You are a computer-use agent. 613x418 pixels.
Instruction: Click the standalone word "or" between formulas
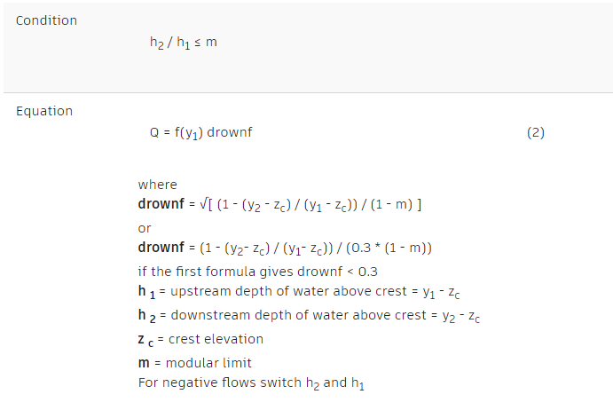(x=145, y=227)
